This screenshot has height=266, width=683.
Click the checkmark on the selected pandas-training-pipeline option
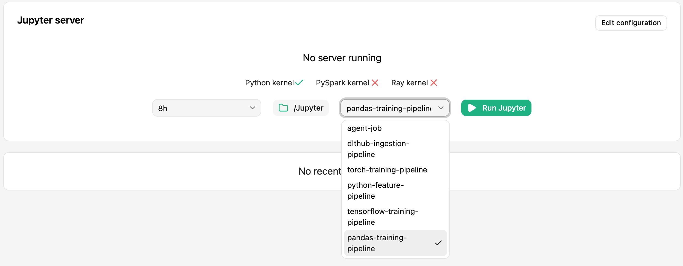coord(438,243)
